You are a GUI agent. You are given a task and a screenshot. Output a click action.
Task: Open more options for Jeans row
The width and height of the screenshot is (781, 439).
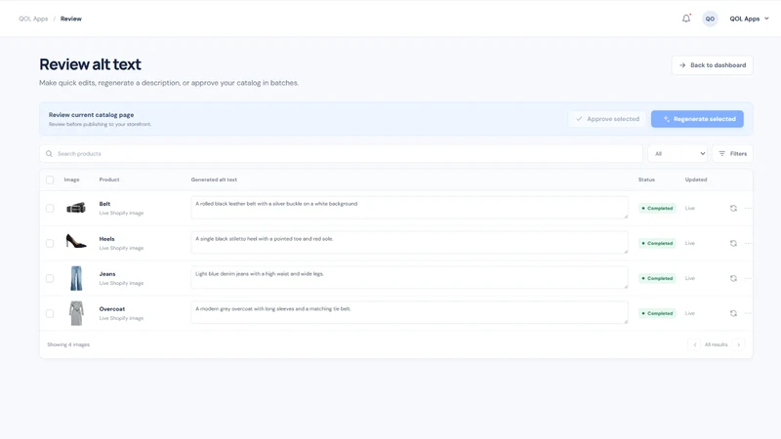click(x=748, y=278)
